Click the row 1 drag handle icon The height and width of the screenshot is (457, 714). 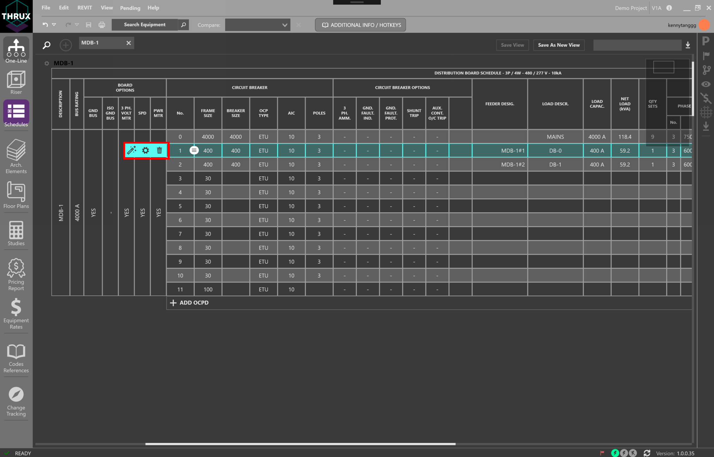(194, 150)
